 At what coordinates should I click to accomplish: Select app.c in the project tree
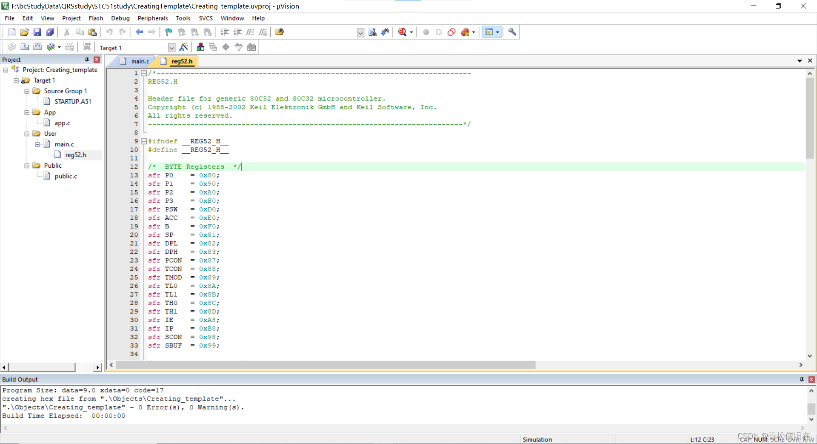62,123
